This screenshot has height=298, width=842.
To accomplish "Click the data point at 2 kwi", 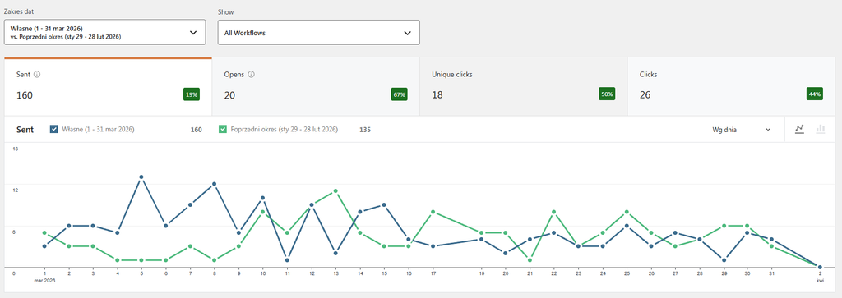I will pyautogui.click(x=820, y=267).
